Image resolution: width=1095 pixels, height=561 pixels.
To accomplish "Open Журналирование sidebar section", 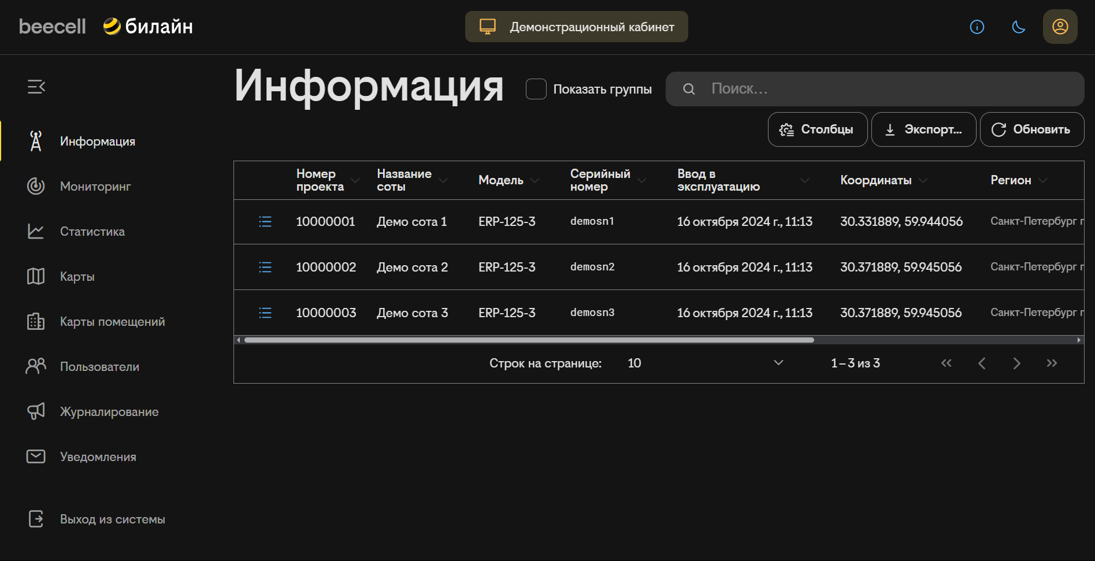I will (x=110, y=412).
